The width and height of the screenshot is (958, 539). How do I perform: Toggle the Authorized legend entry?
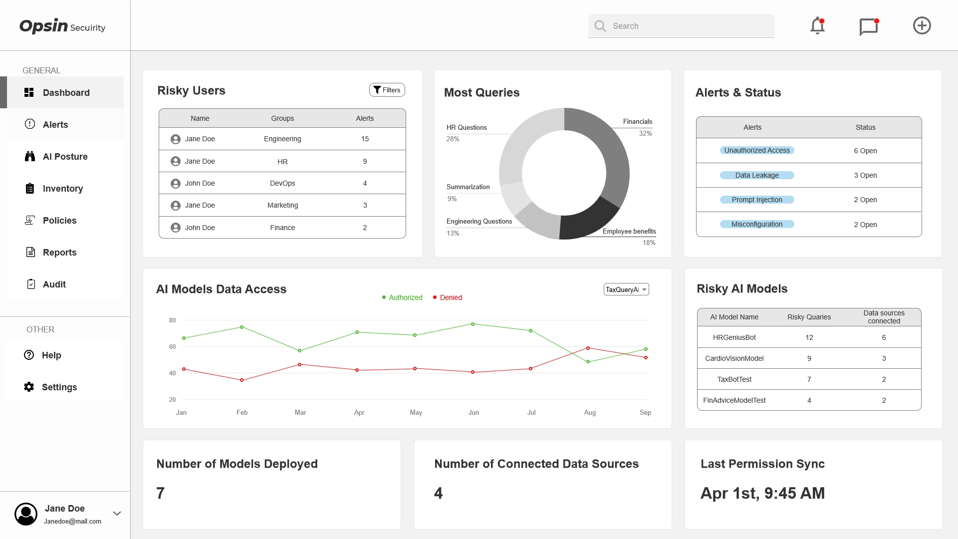pos(402,297)
